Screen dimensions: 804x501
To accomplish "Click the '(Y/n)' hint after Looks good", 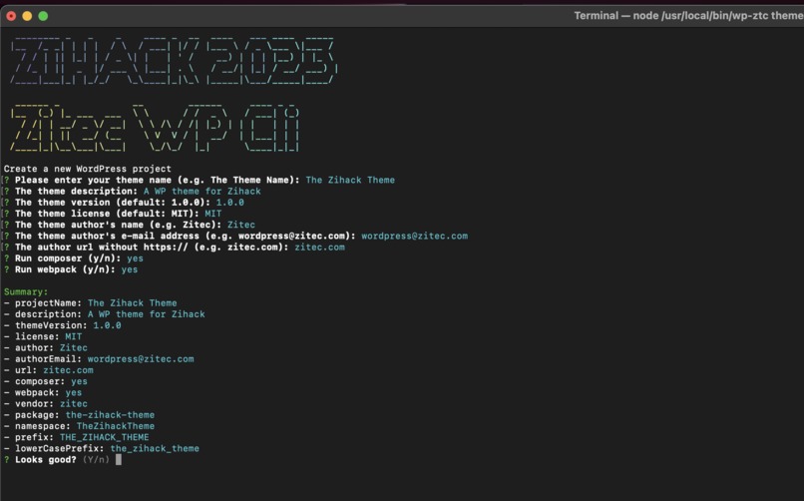I will tap(96, 460).
